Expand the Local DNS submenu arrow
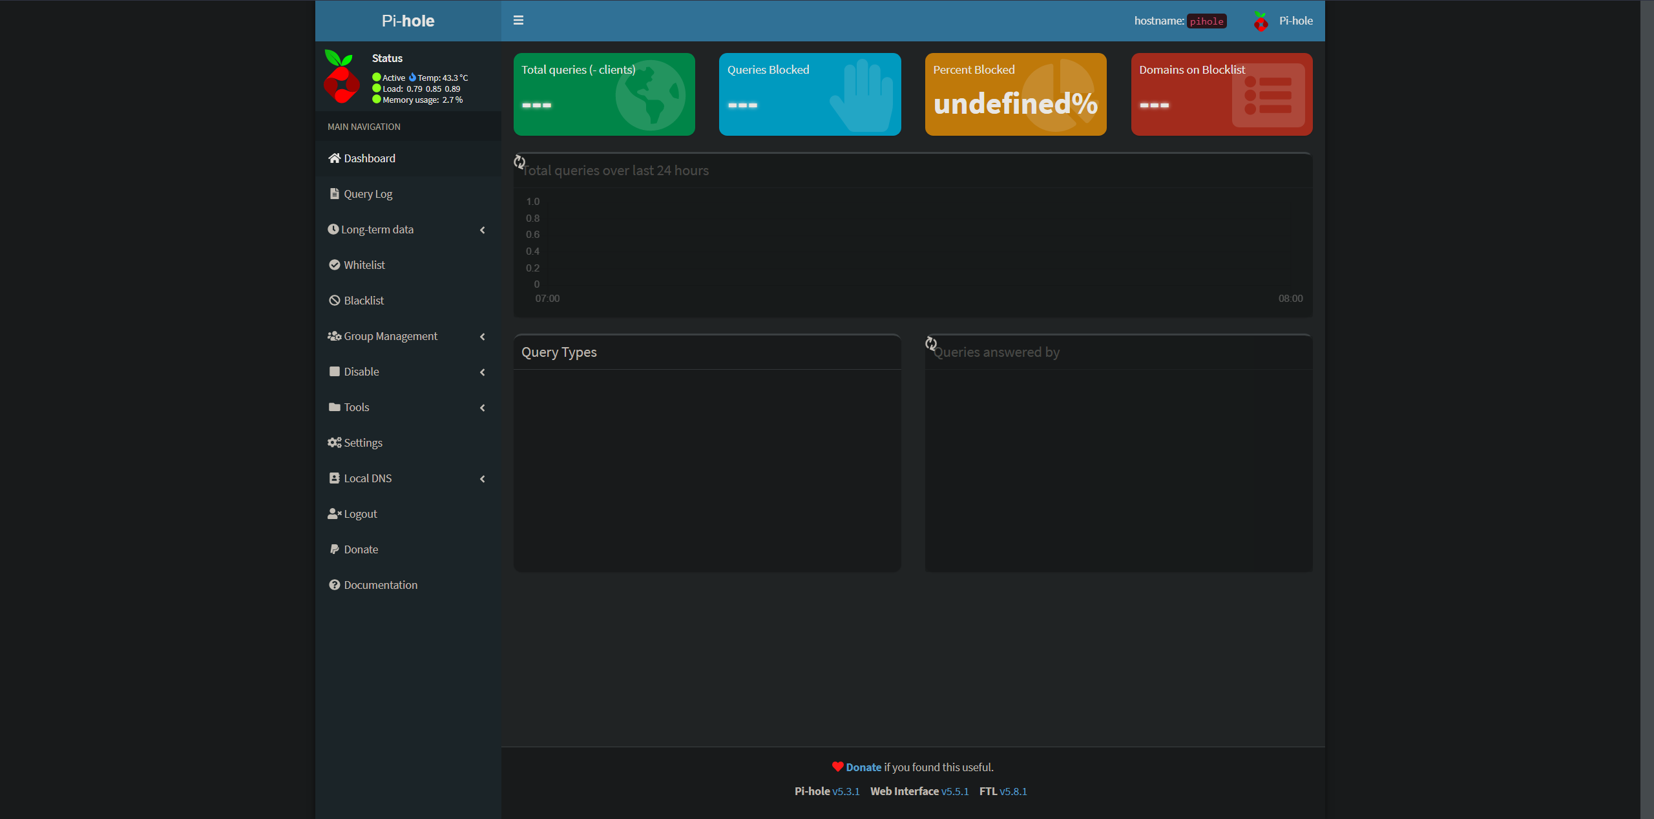This screenshot has width=1654, height=819. [x=482, y=479]
